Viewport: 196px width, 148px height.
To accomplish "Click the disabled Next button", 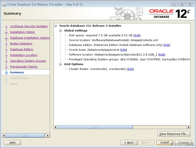I will point(146,143).
